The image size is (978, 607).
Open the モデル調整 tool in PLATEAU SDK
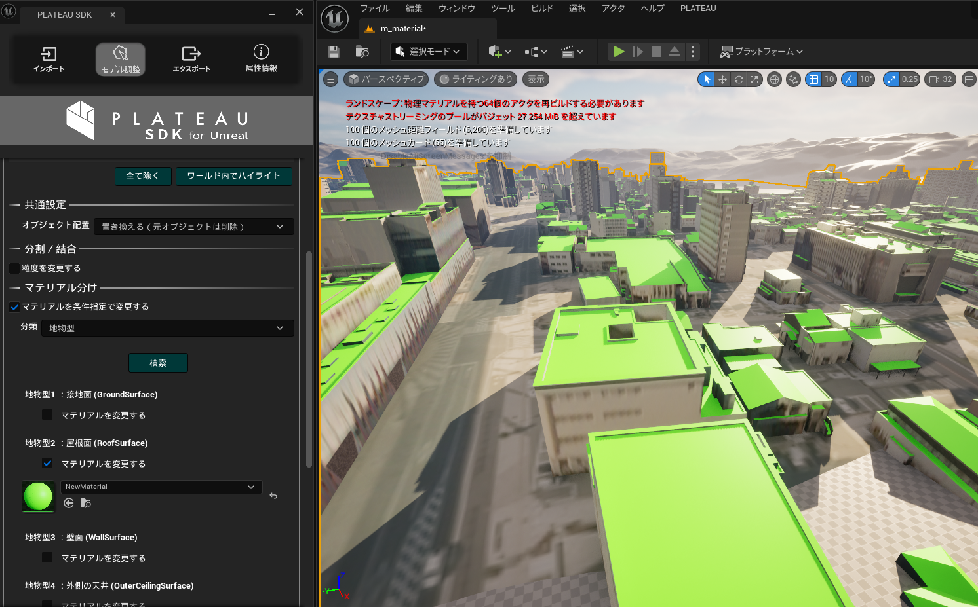120,59
